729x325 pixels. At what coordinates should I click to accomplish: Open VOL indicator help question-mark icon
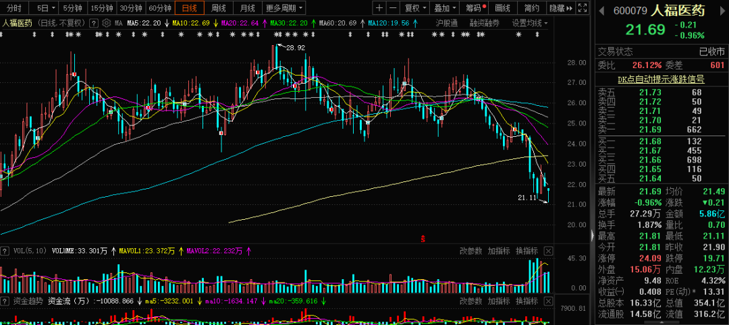[5, 252]
